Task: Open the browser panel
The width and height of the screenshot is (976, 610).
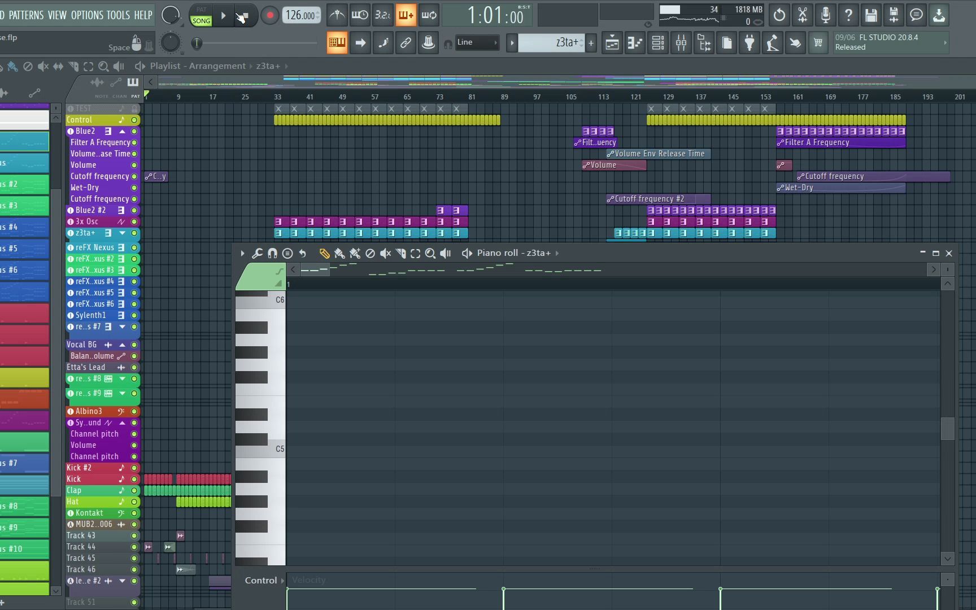Action: (x=704, y=43)
